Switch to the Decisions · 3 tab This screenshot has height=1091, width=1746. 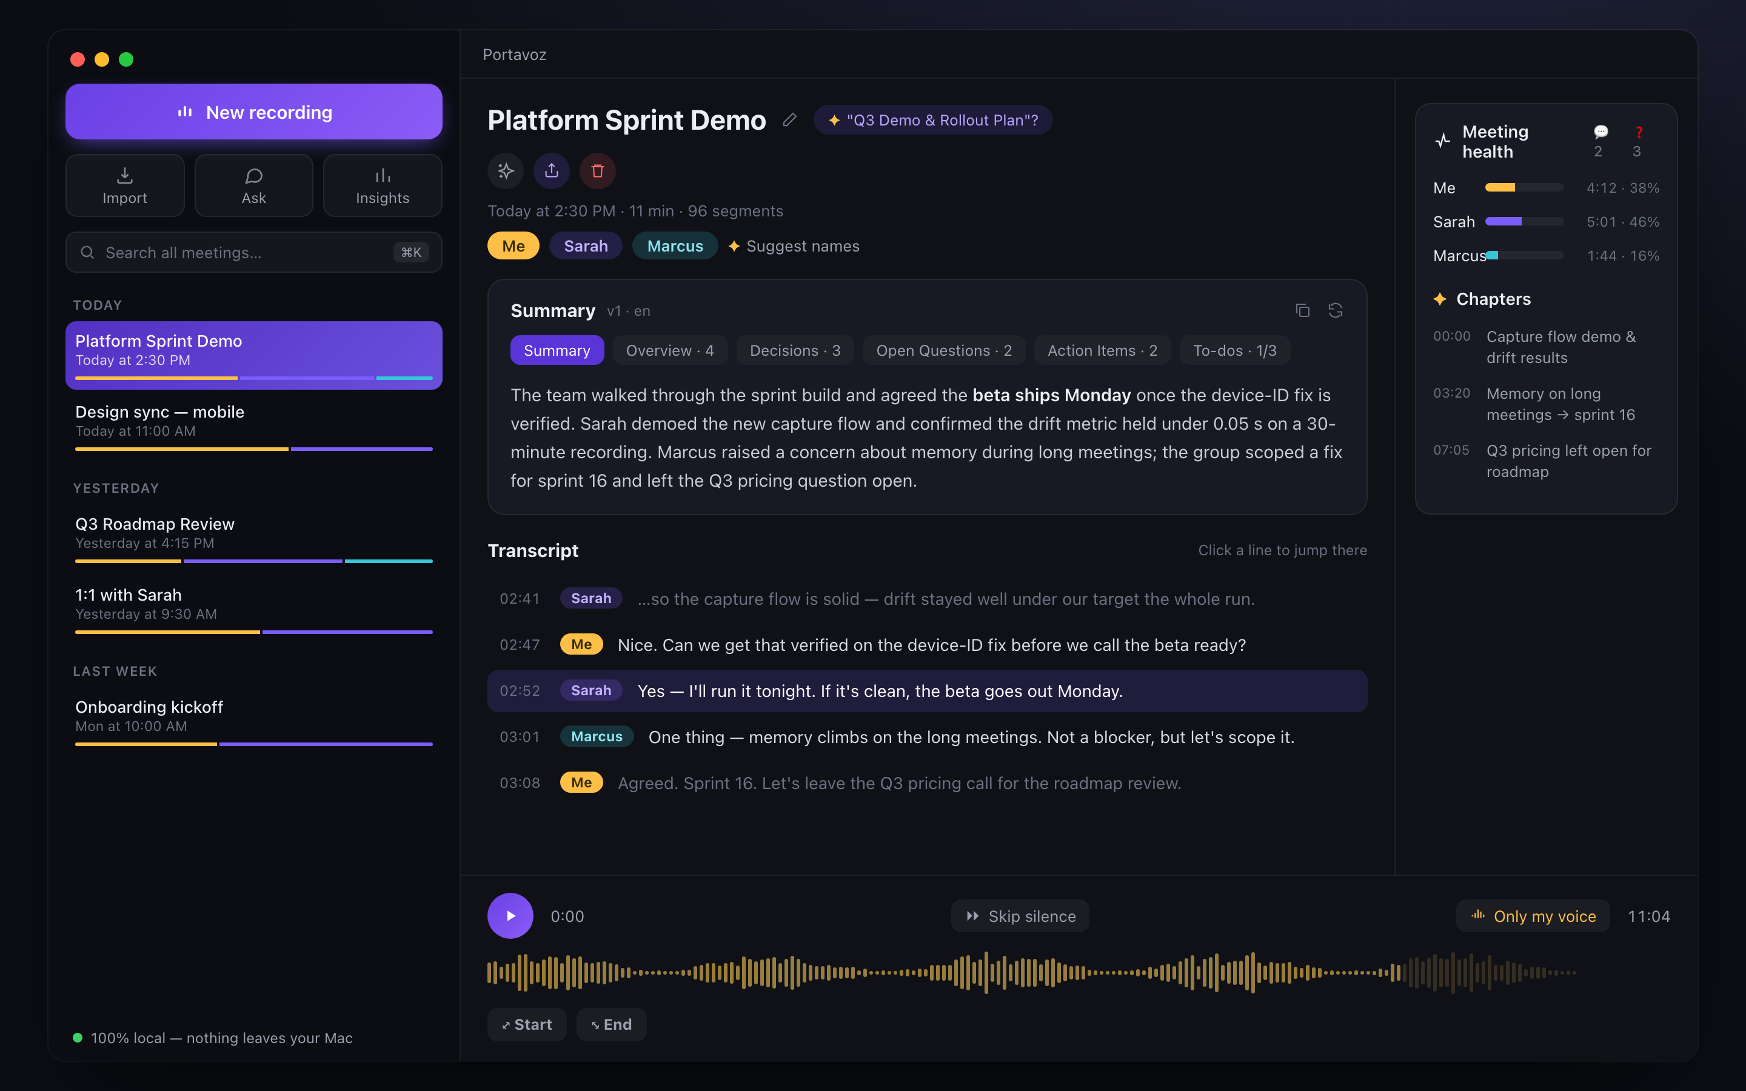[795, 351]
